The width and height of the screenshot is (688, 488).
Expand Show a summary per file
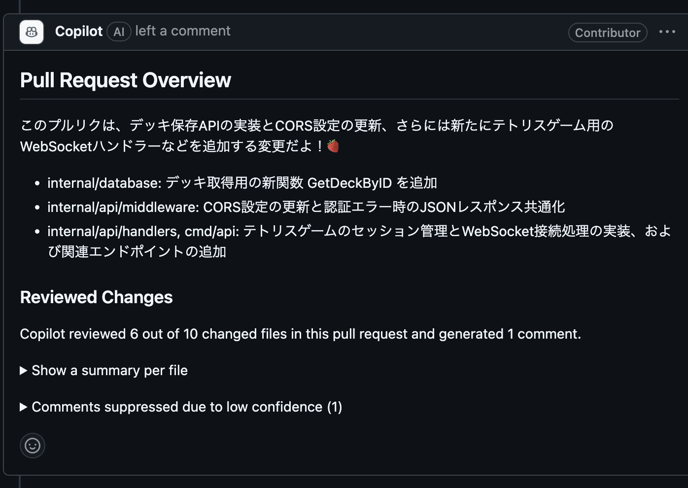tap(104, 370)
